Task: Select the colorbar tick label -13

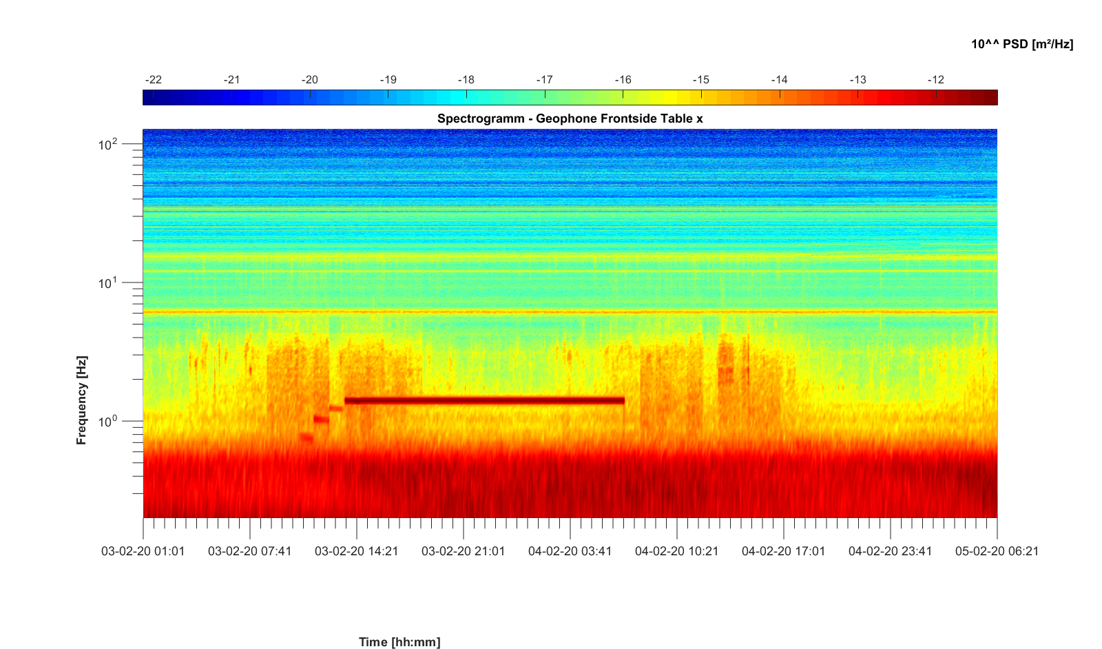Action: point(858,80)
